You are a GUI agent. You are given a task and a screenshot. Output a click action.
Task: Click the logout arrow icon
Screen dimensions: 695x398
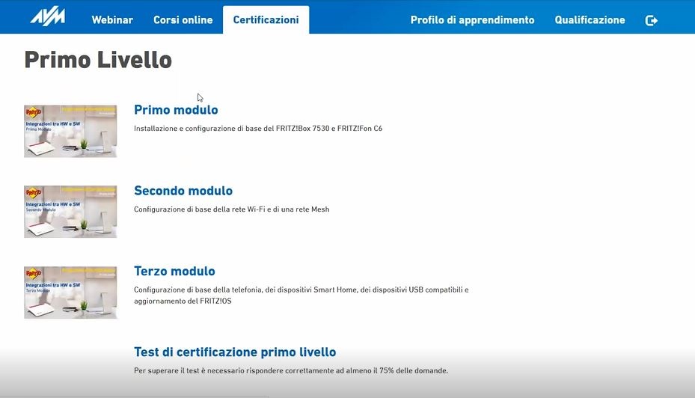click(651, 20)
